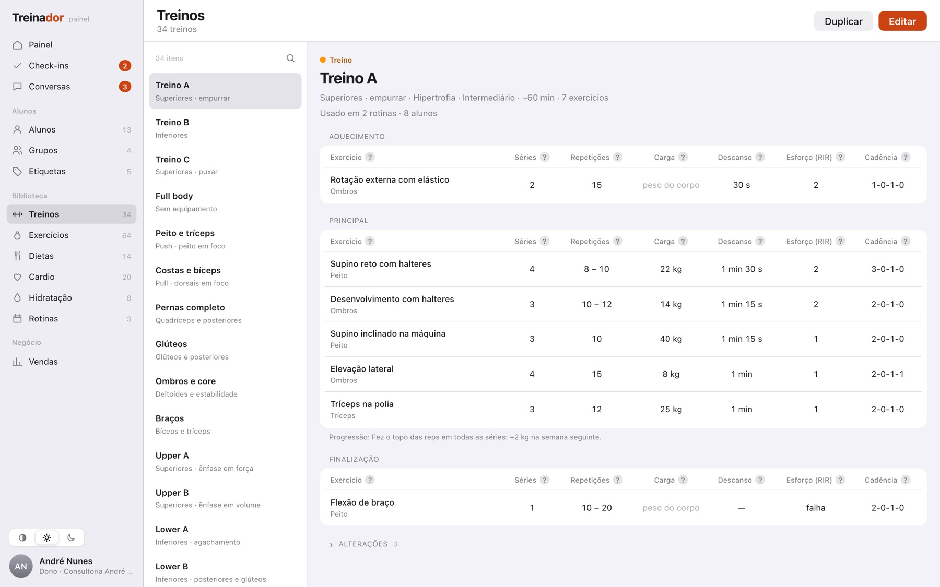Switch to the light theme

(46, 537)
